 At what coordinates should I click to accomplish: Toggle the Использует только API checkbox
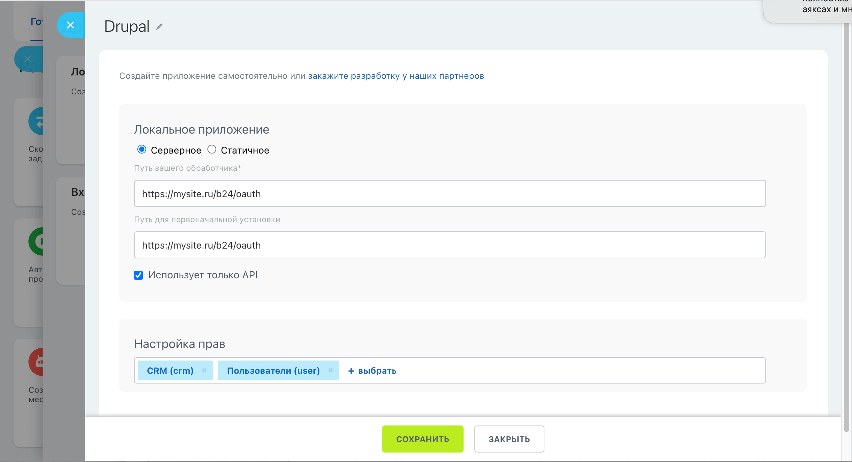pos(138,275)
